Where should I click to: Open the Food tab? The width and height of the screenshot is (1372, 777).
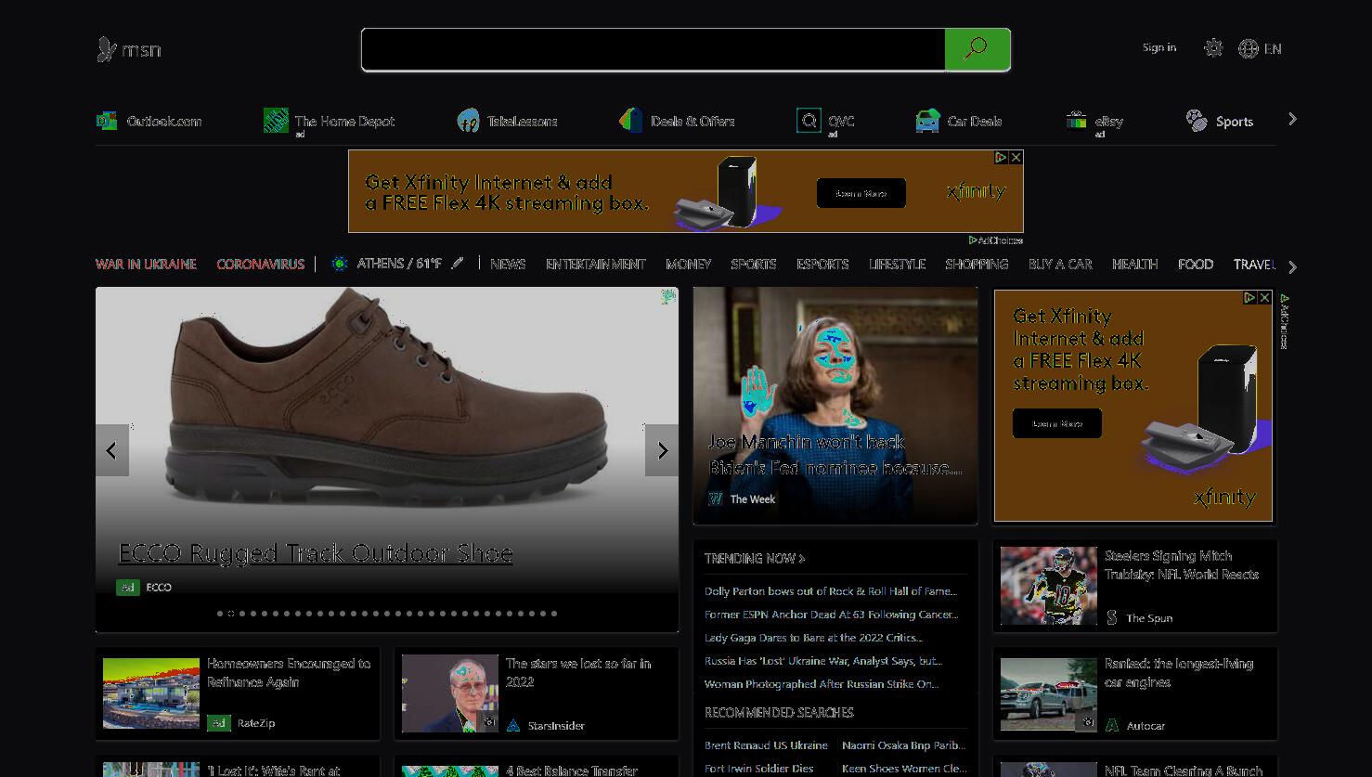tap(1196, 264)
